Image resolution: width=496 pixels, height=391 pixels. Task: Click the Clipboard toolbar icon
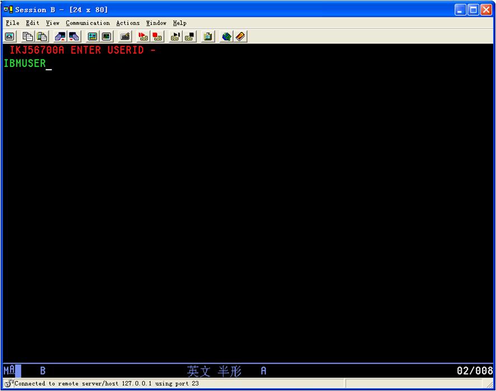tap(208, 37)
